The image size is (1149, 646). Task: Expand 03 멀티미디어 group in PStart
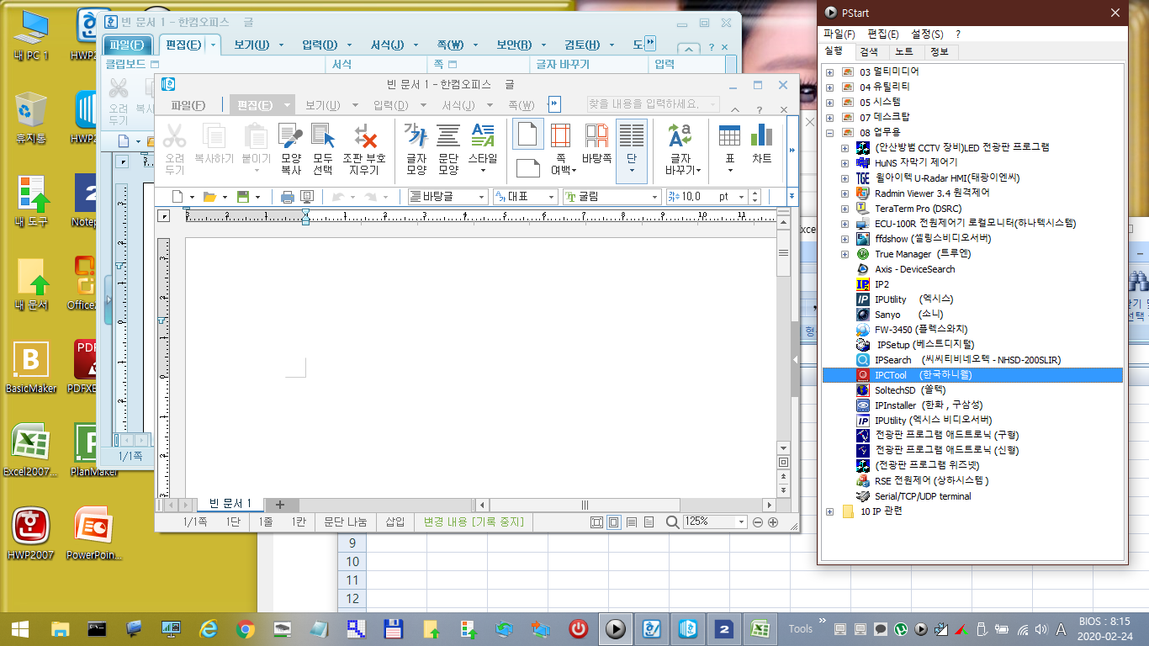[x=829, y=71]
